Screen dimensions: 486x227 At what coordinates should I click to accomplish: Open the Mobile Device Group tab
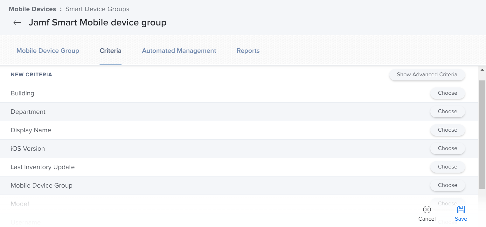[48, 51]
